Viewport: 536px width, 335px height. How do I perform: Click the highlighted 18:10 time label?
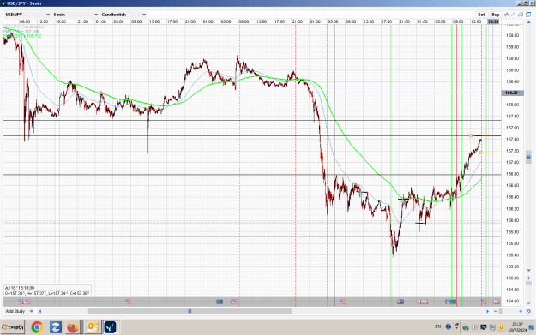(x=493, y=21)
